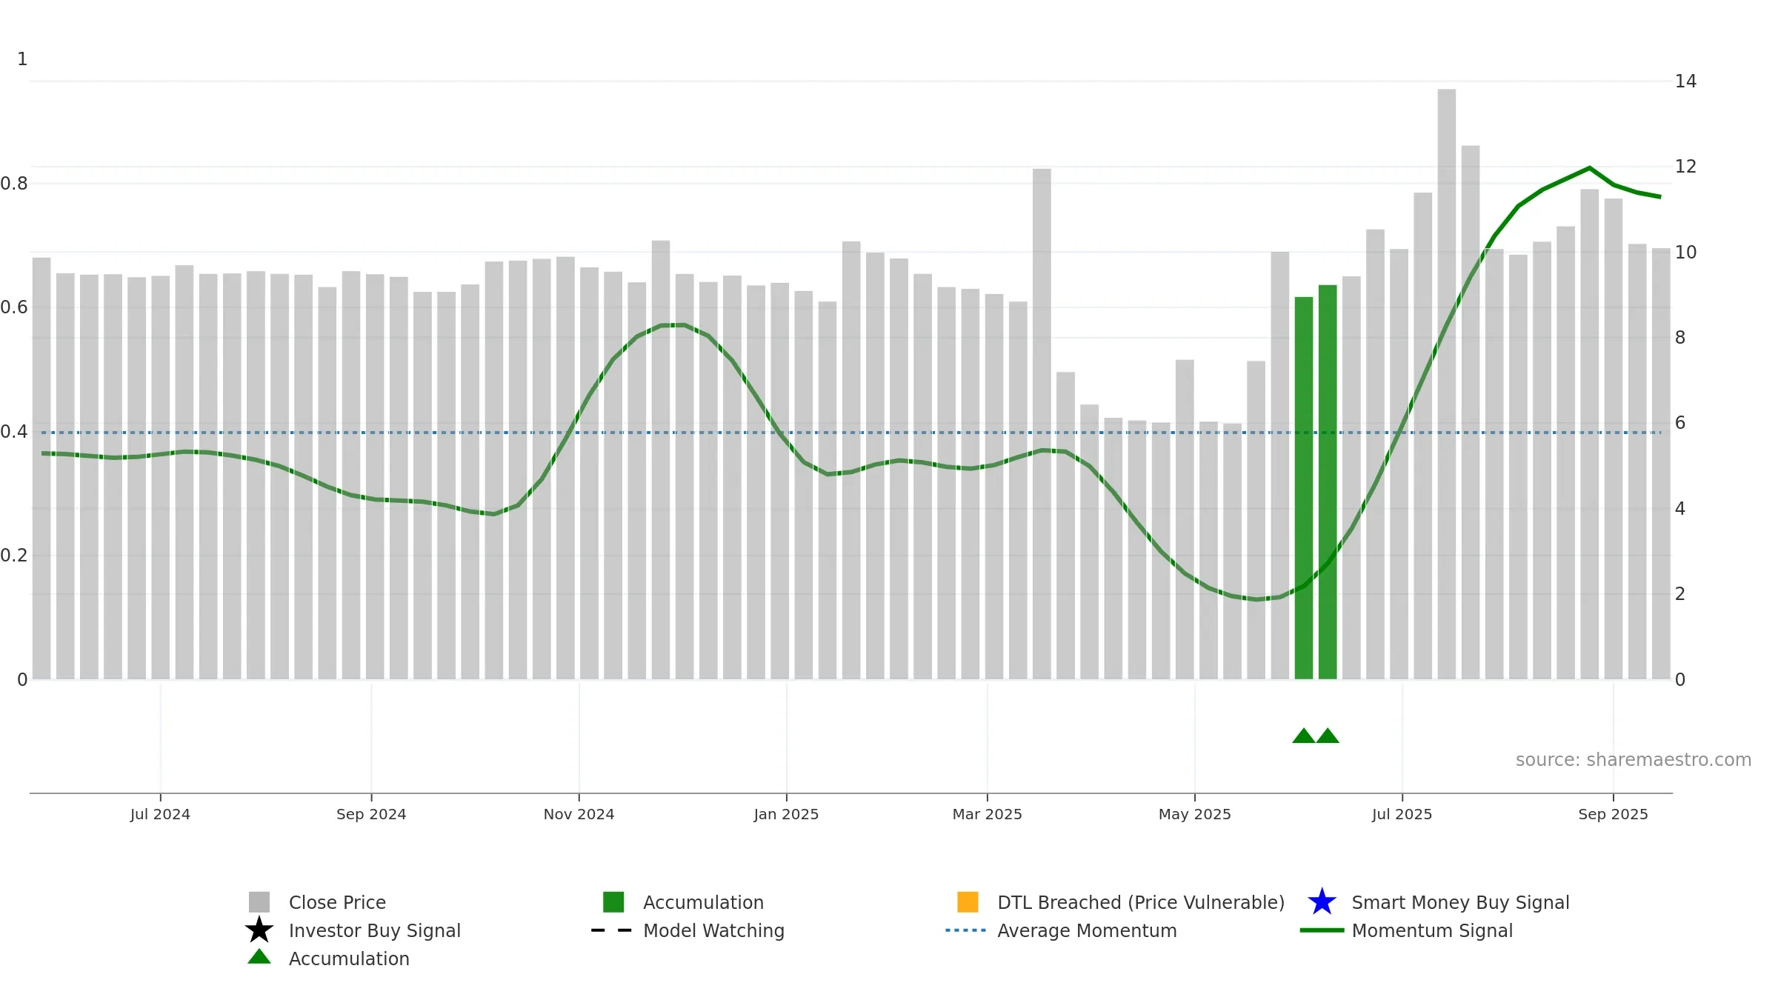Click the black Investor Buy Signal star

coord(259,930)
